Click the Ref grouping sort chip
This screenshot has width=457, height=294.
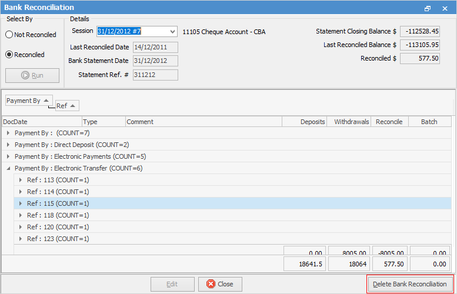(x=67, y=106)
